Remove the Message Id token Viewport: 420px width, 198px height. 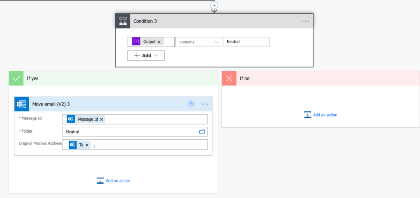pos(102,119)
